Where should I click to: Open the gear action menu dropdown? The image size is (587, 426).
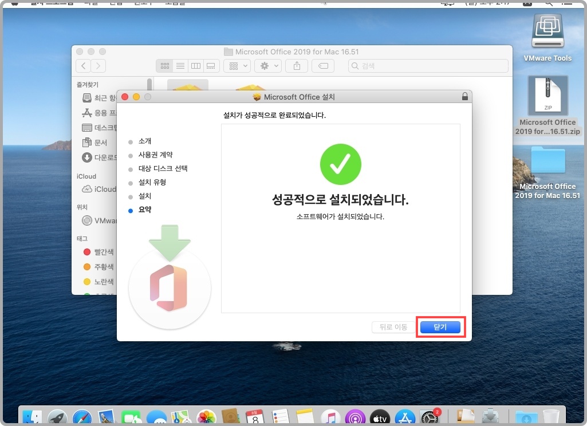(267, 65)
